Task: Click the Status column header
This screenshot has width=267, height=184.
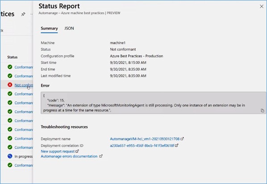Action: [12, 57]
